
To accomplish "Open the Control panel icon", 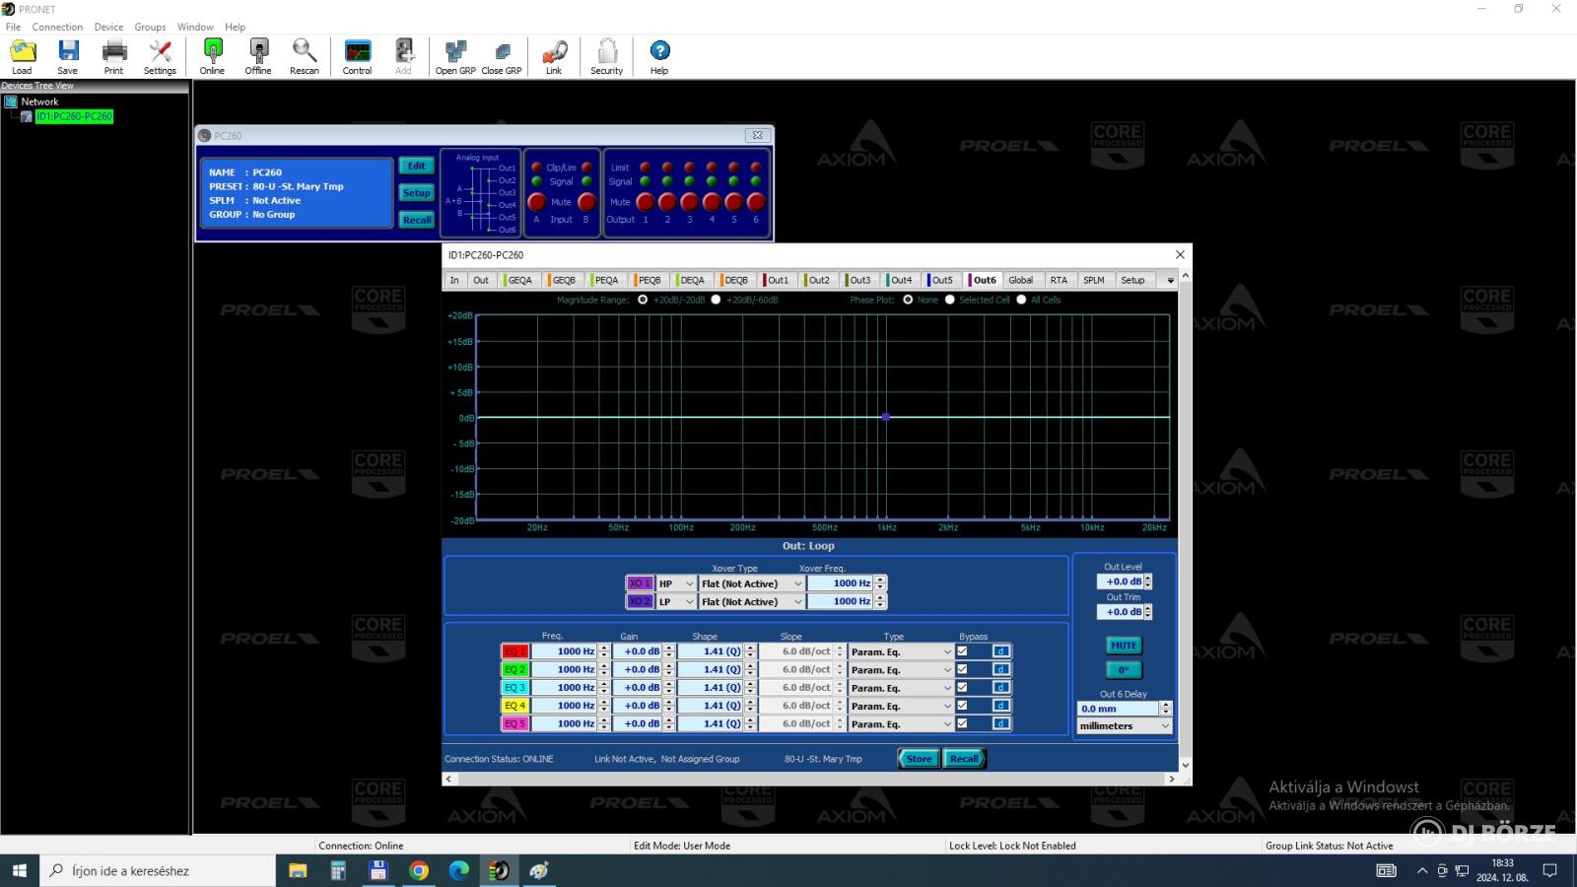I will tap(357, 51).
